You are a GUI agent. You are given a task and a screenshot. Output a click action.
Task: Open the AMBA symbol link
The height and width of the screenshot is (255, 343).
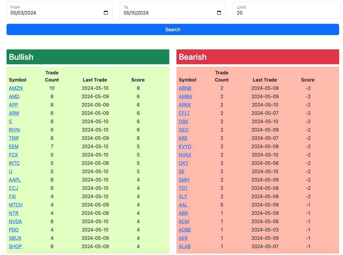click(x=185, y=97)
